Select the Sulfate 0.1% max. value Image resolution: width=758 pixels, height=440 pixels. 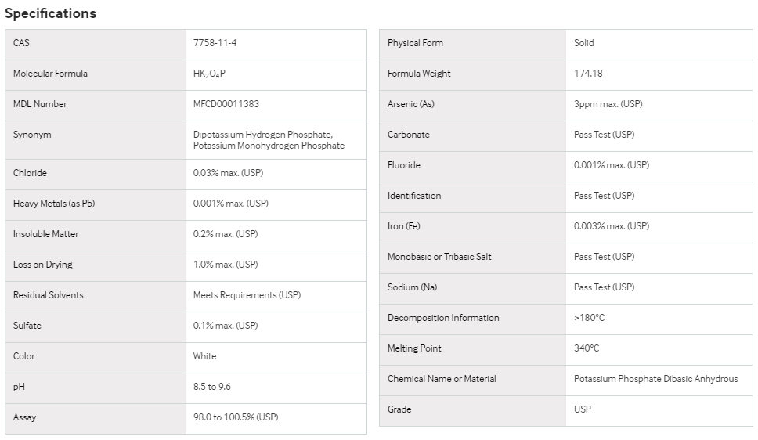tap(226, 326)
